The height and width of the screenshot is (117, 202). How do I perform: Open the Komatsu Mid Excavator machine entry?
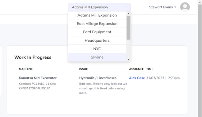pyautogui.click(x=38, y=78)
